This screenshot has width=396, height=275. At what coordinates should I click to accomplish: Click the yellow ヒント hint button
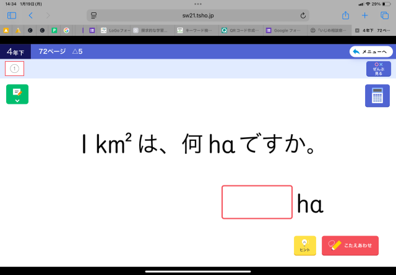pyautogui.click(x=304, y=245)
